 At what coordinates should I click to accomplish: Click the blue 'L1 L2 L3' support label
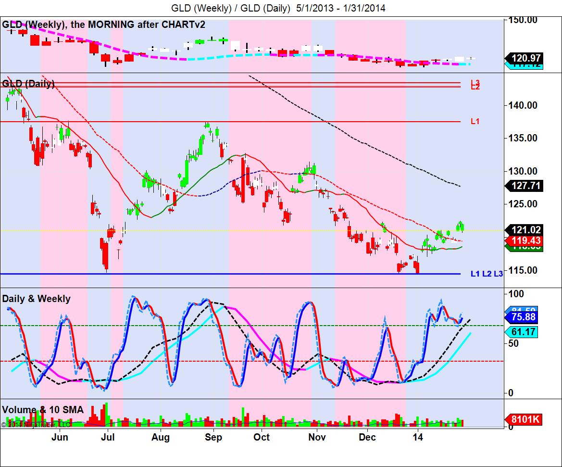point(487,274)
